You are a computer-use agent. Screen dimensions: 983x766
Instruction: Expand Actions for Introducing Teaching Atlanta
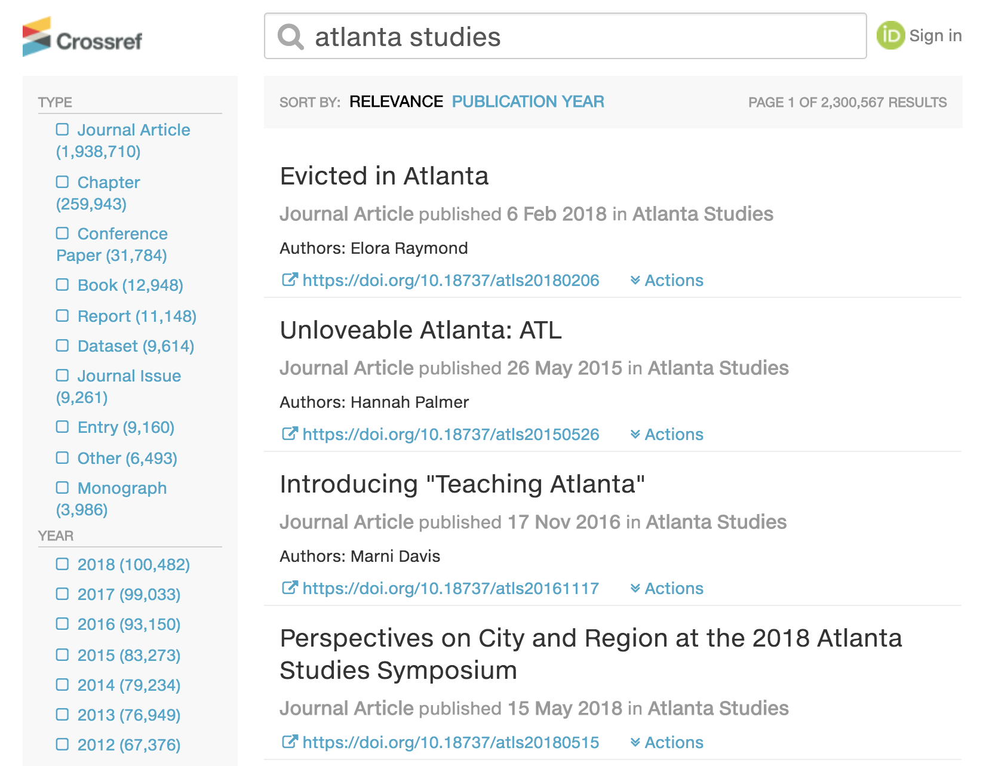click(x=666, y=588)
